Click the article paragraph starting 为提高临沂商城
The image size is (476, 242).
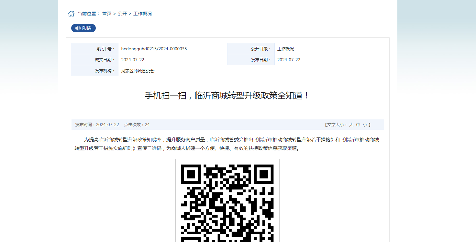227,144
